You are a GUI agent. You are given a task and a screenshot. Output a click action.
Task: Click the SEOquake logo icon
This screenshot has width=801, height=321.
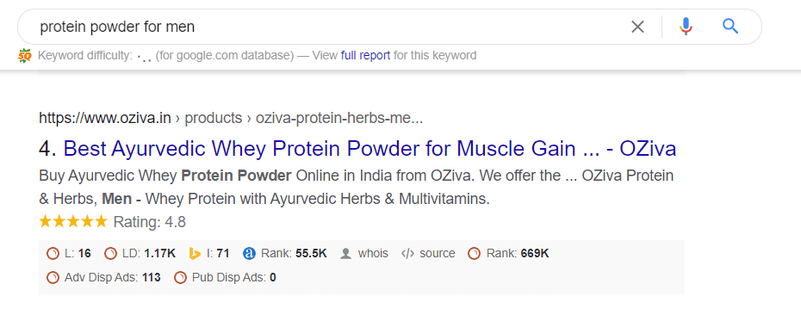pos(24,55)
